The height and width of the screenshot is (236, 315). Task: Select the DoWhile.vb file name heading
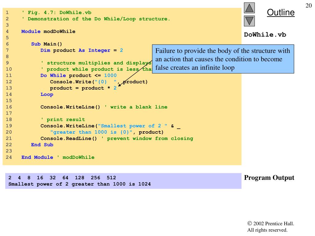tap(265, 35)
